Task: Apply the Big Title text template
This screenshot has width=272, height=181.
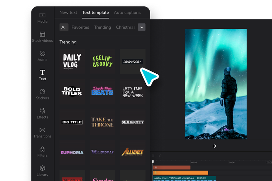Action: click(x=72, y=122)
